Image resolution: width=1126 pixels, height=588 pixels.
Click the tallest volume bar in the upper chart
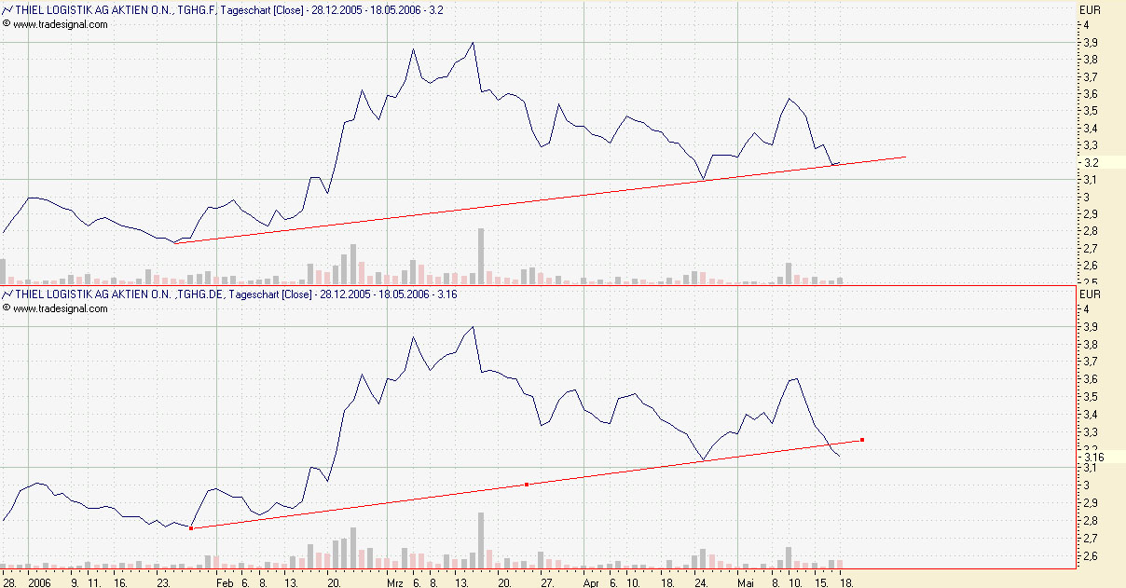click(x=481, y=255)
